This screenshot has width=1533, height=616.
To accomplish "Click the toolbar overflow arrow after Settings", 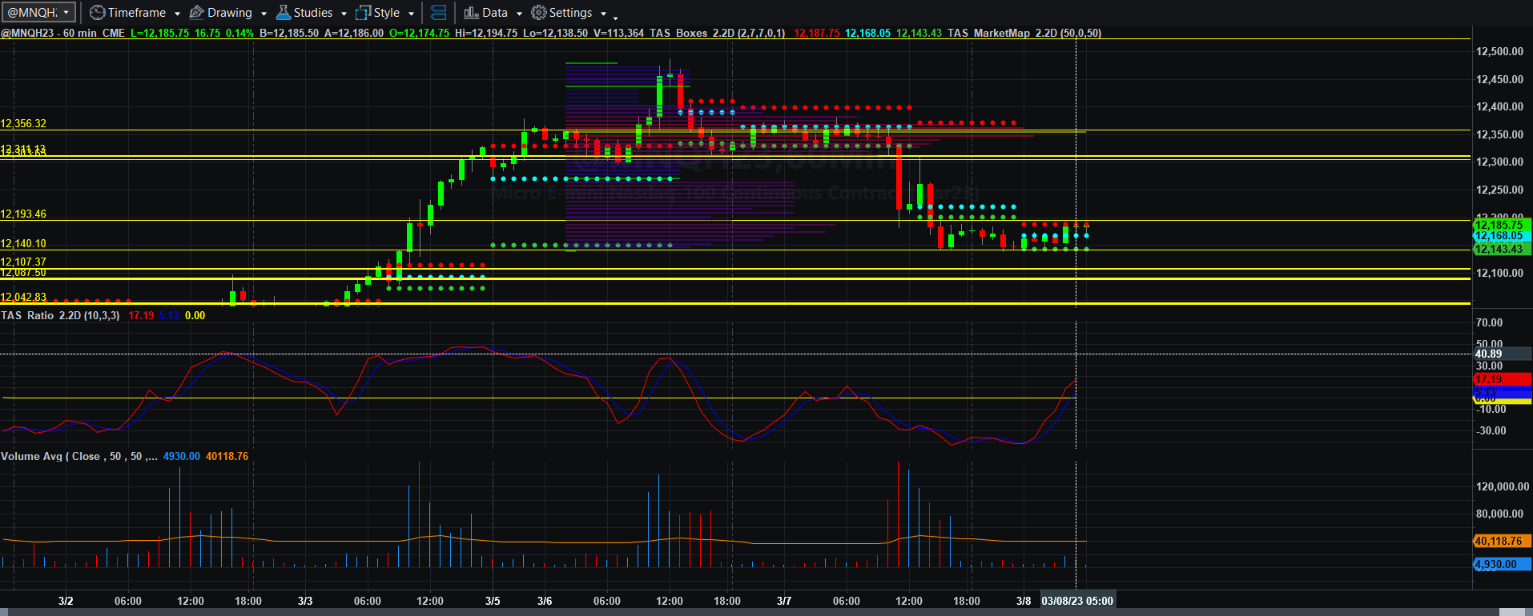I will 615,17.
